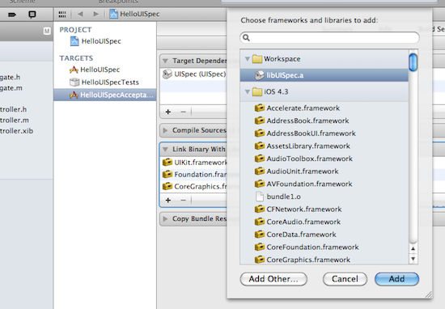Click the Add Other... button
The image size is (445, 309).
[x=273, y=279]
